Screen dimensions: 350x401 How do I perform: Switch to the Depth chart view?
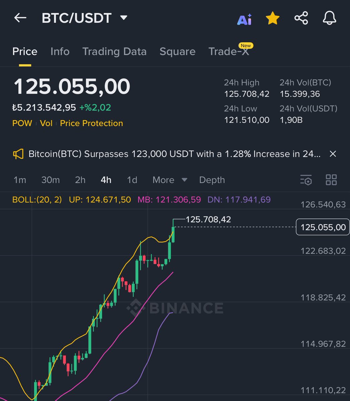(x=212, y=180)
